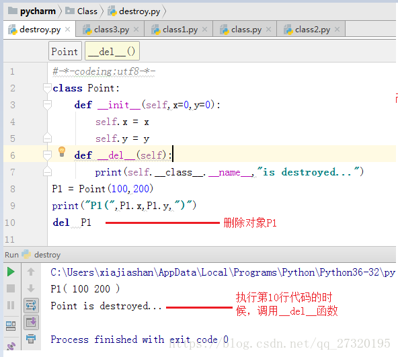Select __del__() method breadcrumb
398x357 pixels.
pyautogui.click(x=112, y=51)
